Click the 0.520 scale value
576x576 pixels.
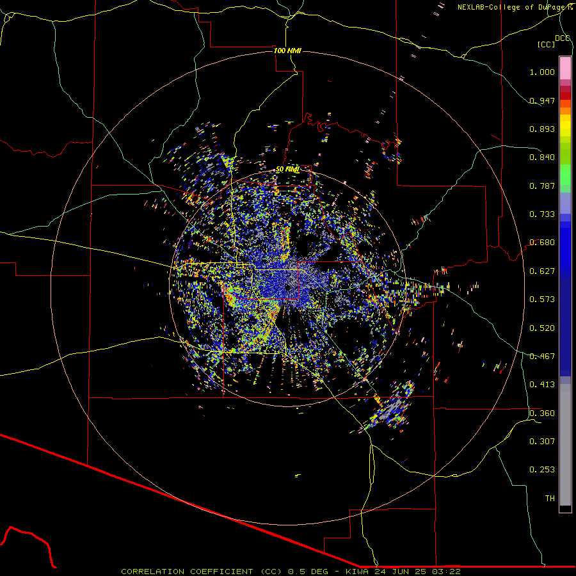pos(542,328)
